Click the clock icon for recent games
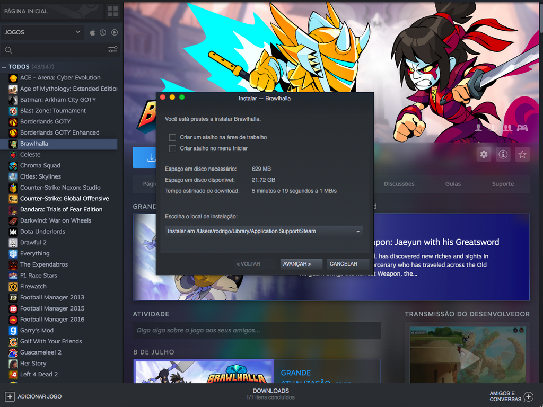543x407 pixels. click(x=103, y=32)
